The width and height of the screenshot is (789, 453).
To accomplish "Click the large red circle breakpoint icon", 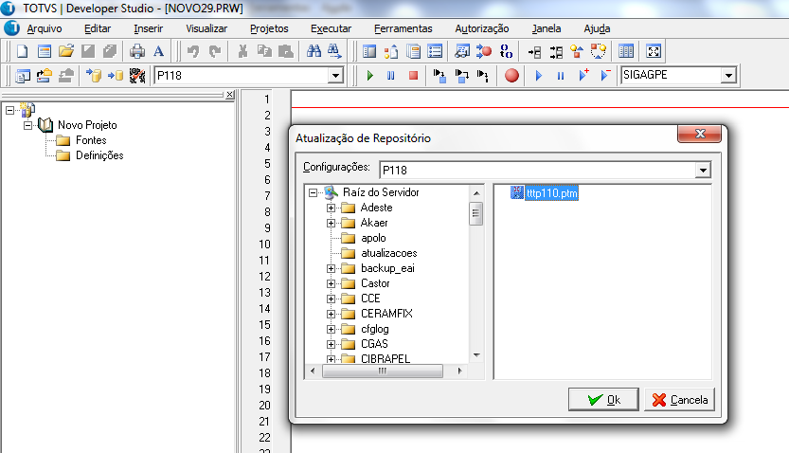I will coord(511,76).
